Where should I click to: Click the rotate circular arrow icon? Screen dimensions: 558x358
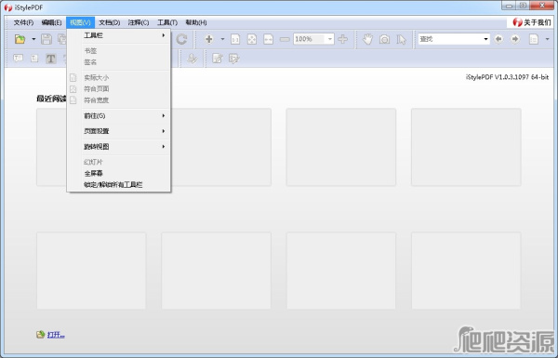tap(181, 39)
